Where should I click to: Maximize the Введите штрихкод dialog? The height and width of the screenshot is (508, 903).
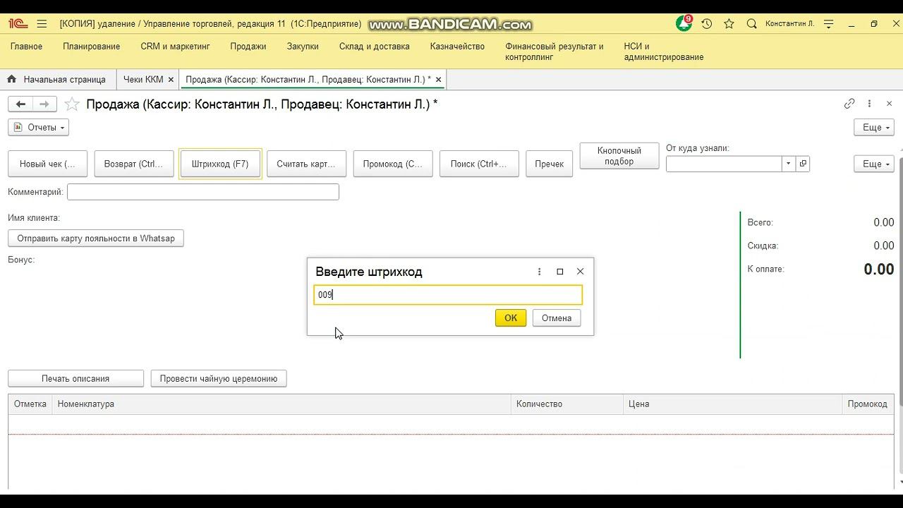pos(560,272)
